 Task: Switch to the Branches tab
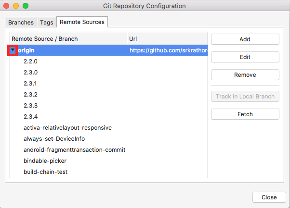pos(21,22)
